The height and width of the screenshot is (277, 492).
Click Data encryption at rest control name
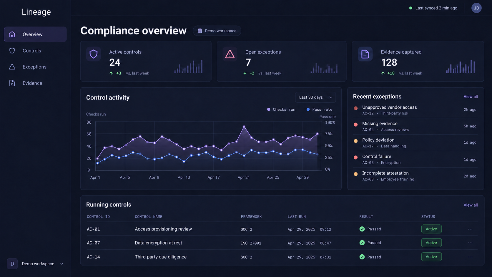coord(158,243)
